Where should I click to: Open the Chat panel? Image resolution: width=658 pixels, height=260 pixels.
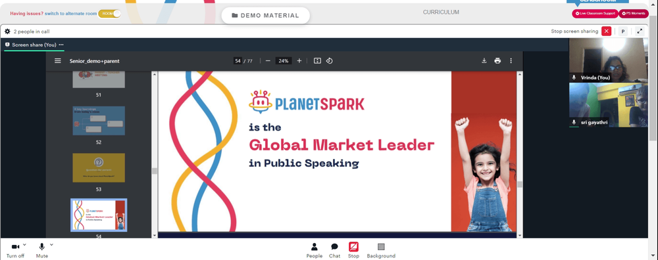click(x=334, y=250)
